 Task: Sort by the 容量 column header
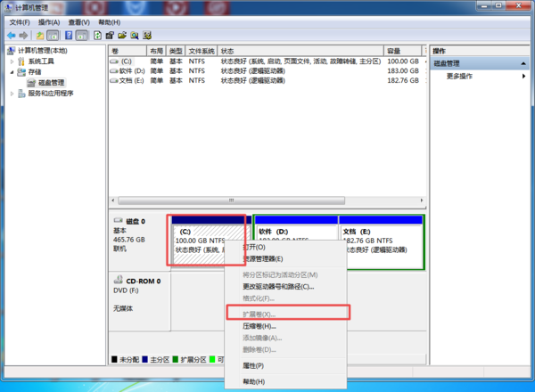(x=403, y=51)
